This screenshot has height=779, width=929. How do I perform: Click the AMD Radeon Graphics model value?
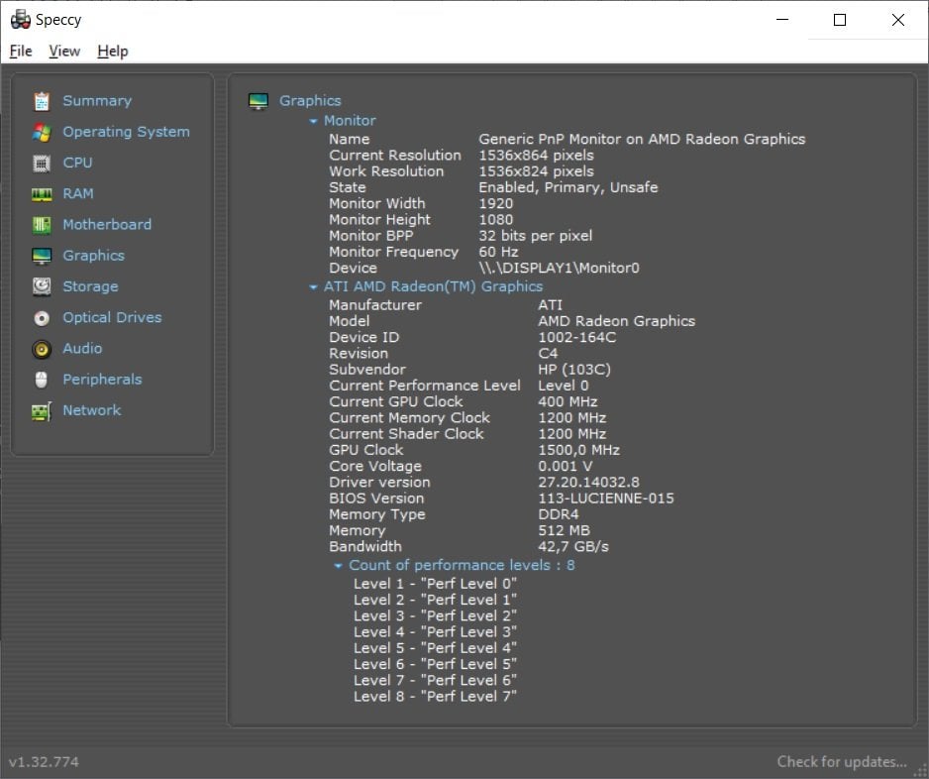(x=617, y=321)
